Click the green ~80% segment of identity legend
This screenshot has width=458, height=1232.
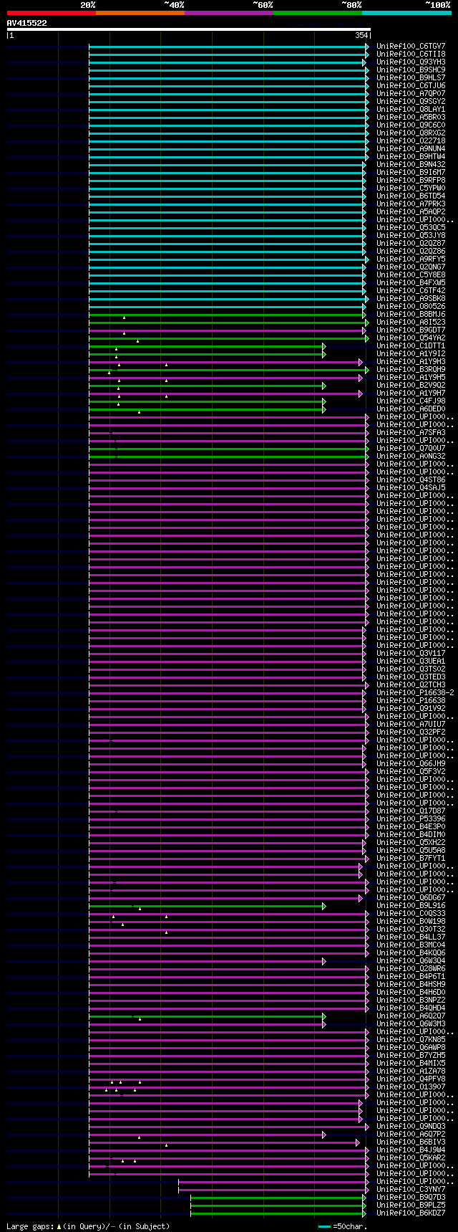pyautogui.click(x=318, y=13)
